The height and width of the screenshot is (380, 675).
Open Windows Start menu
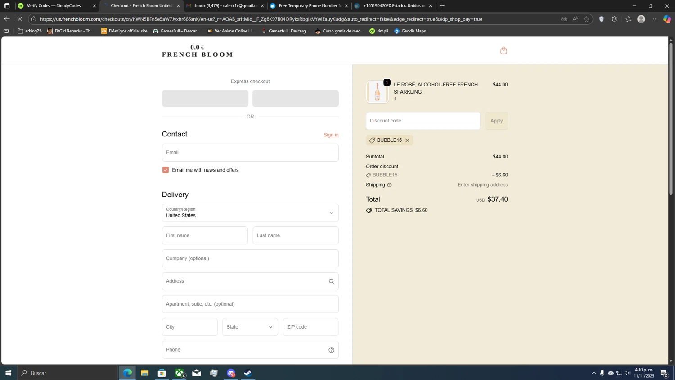tap(8, 373)
